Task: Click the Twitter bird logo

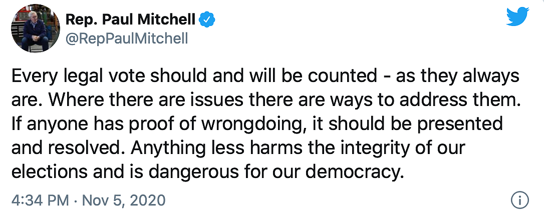Action: (x=517, y=17)
